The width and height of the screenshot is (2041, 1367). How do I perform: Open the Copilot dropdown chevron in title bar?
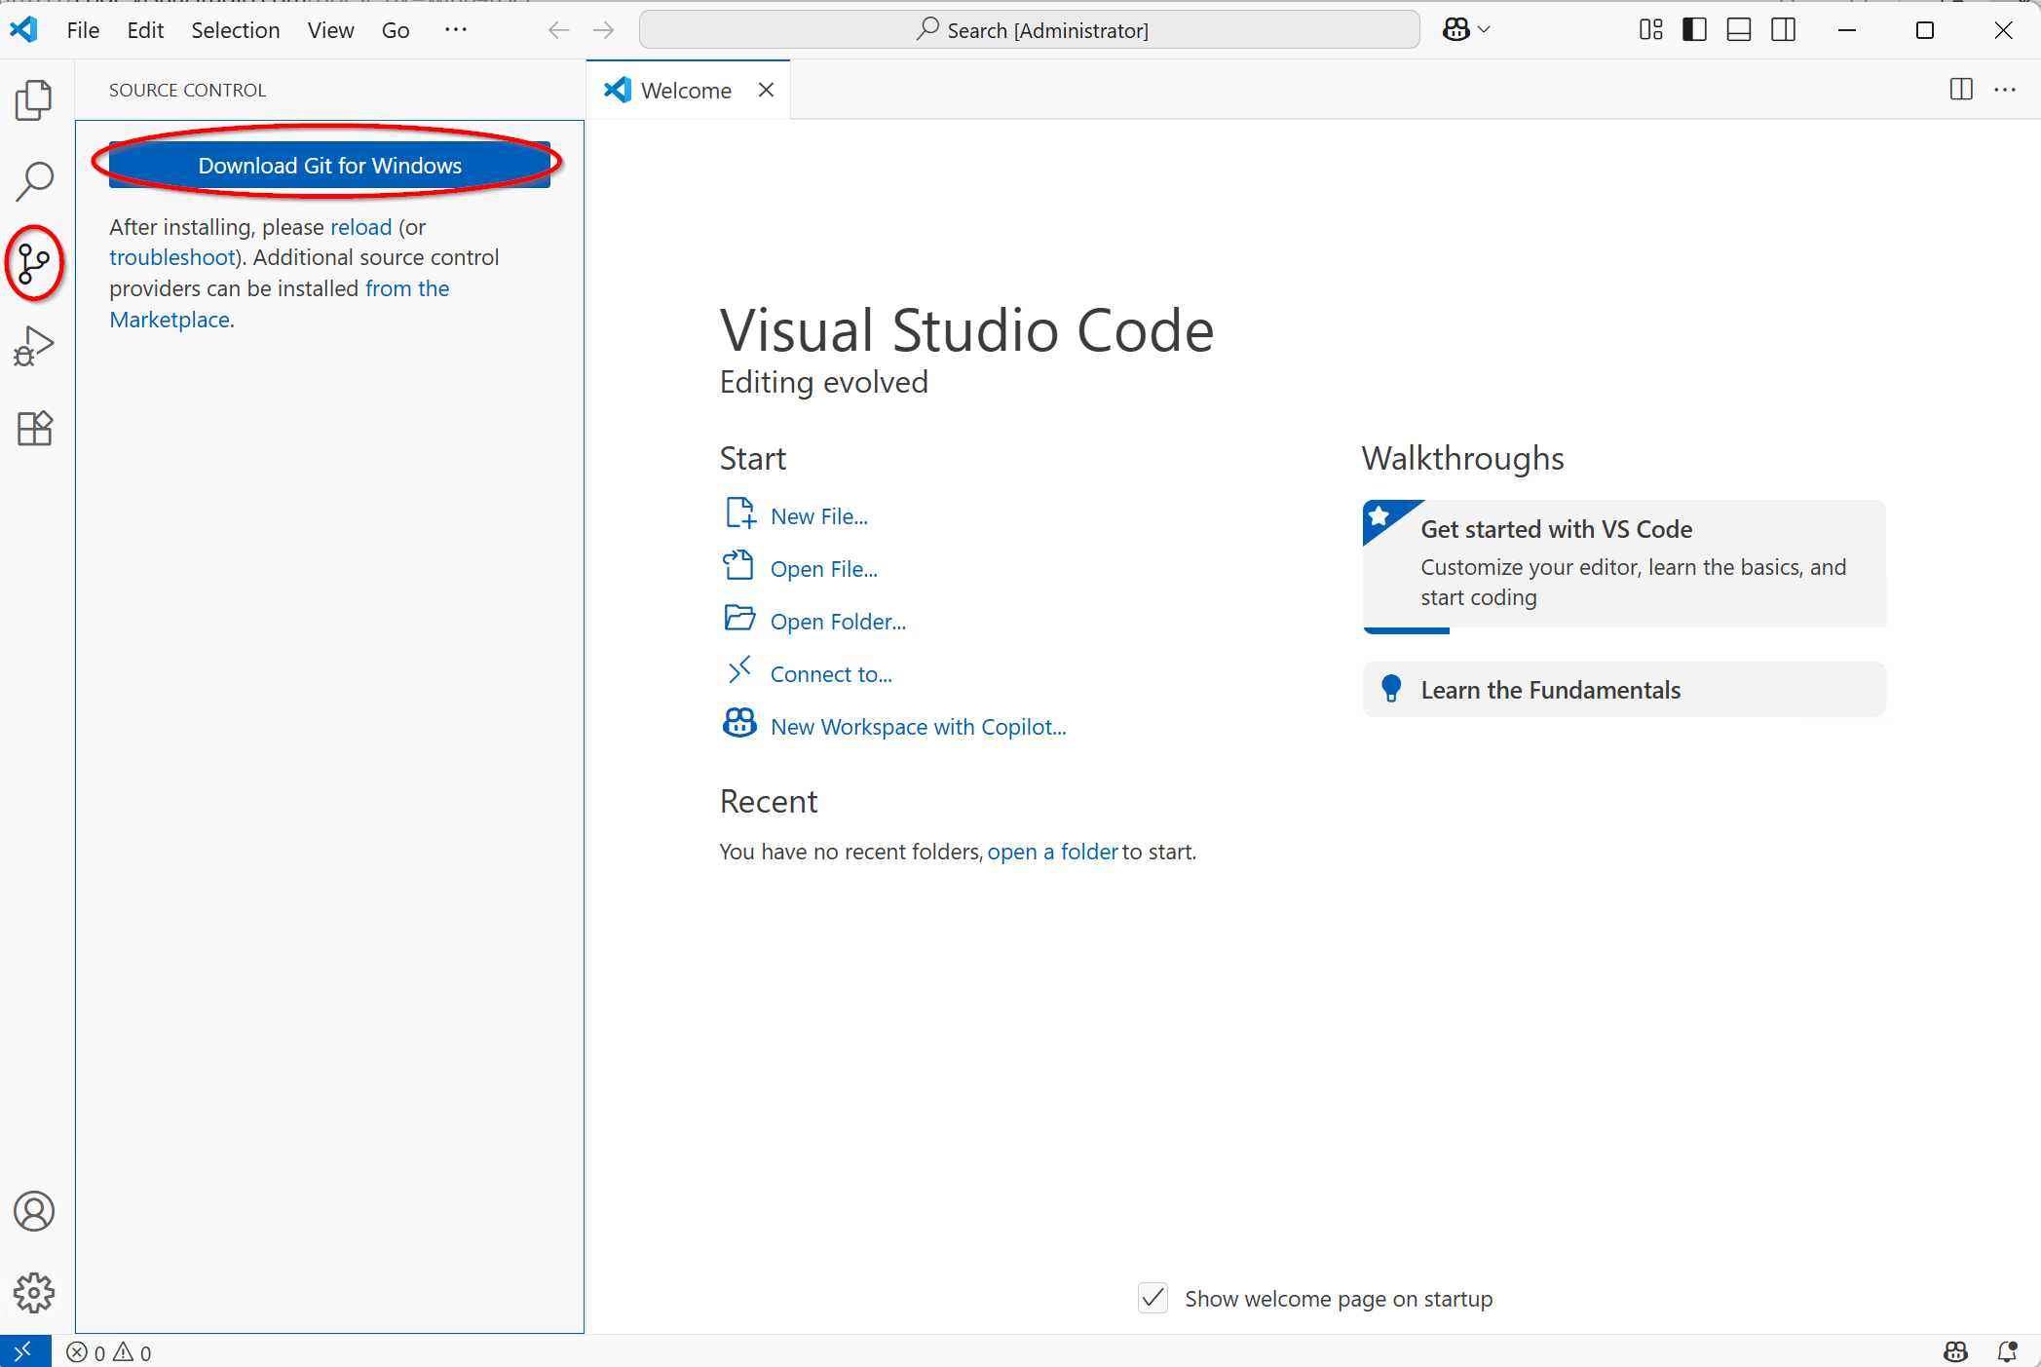pyautogui.click(x=1485, y=30)
